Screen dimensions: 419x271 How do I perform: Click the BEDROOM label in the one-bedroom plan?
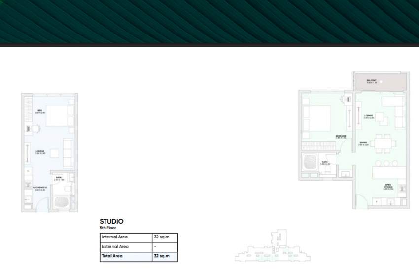coord(341,136)
